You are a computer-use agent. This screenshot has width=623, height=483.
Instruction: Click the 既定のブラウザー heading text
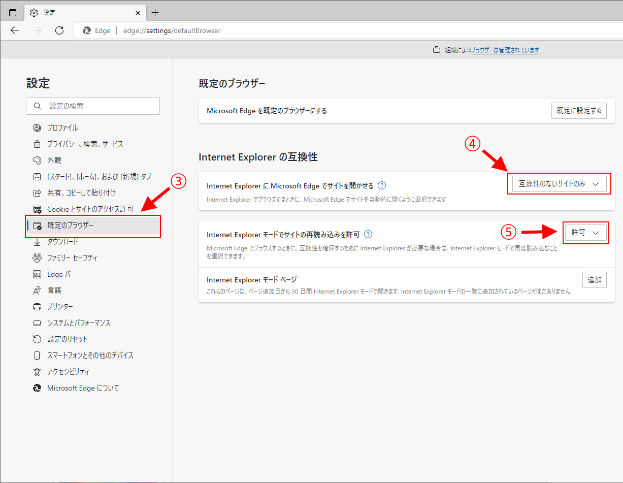[232, 84]
